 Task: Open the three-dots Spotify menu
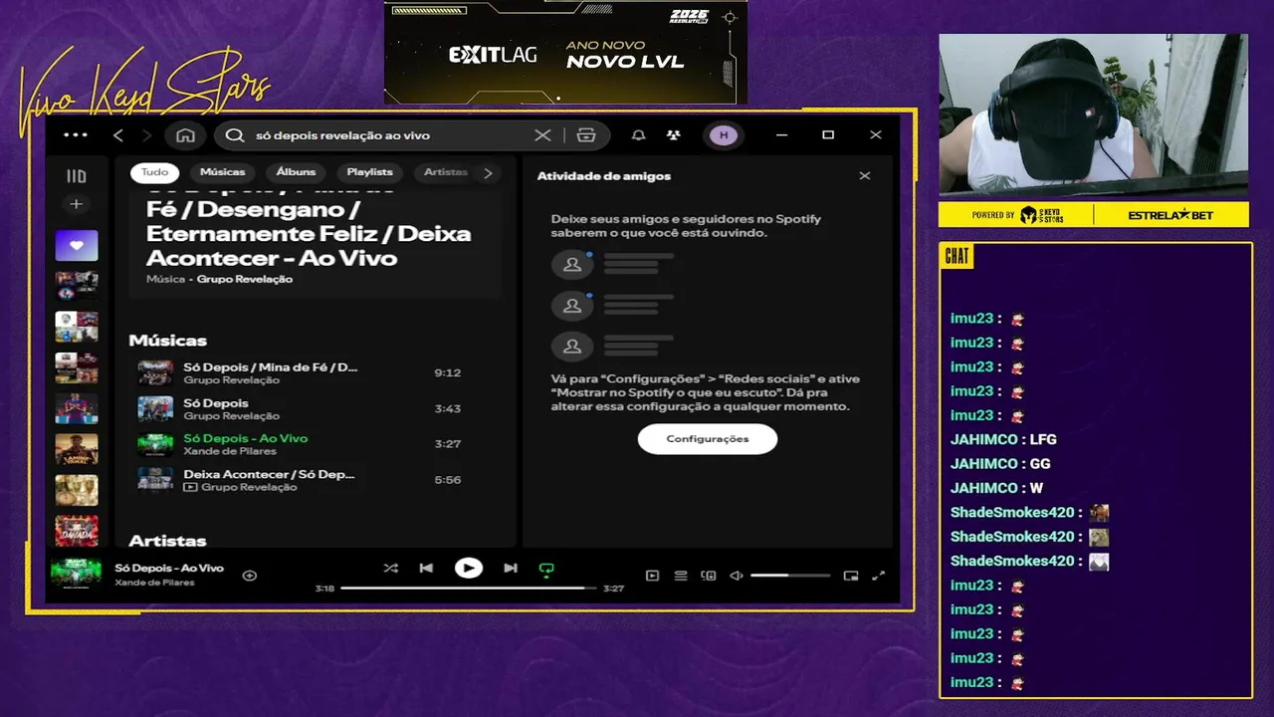(76, 135)
